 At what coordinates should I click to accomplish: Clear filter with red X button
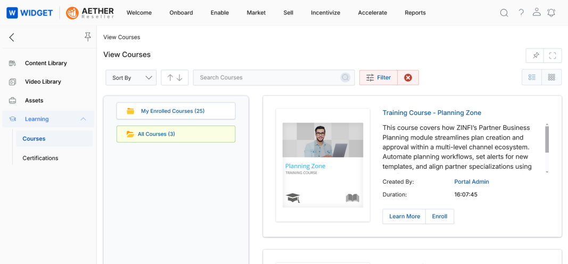coord(408,78)
